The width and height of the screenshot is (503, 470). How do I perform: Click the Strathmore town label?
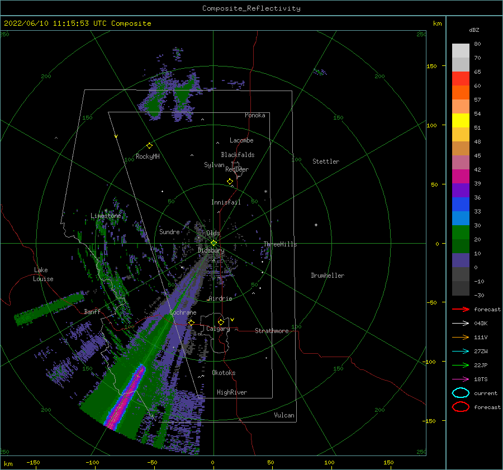pos(272,331)
